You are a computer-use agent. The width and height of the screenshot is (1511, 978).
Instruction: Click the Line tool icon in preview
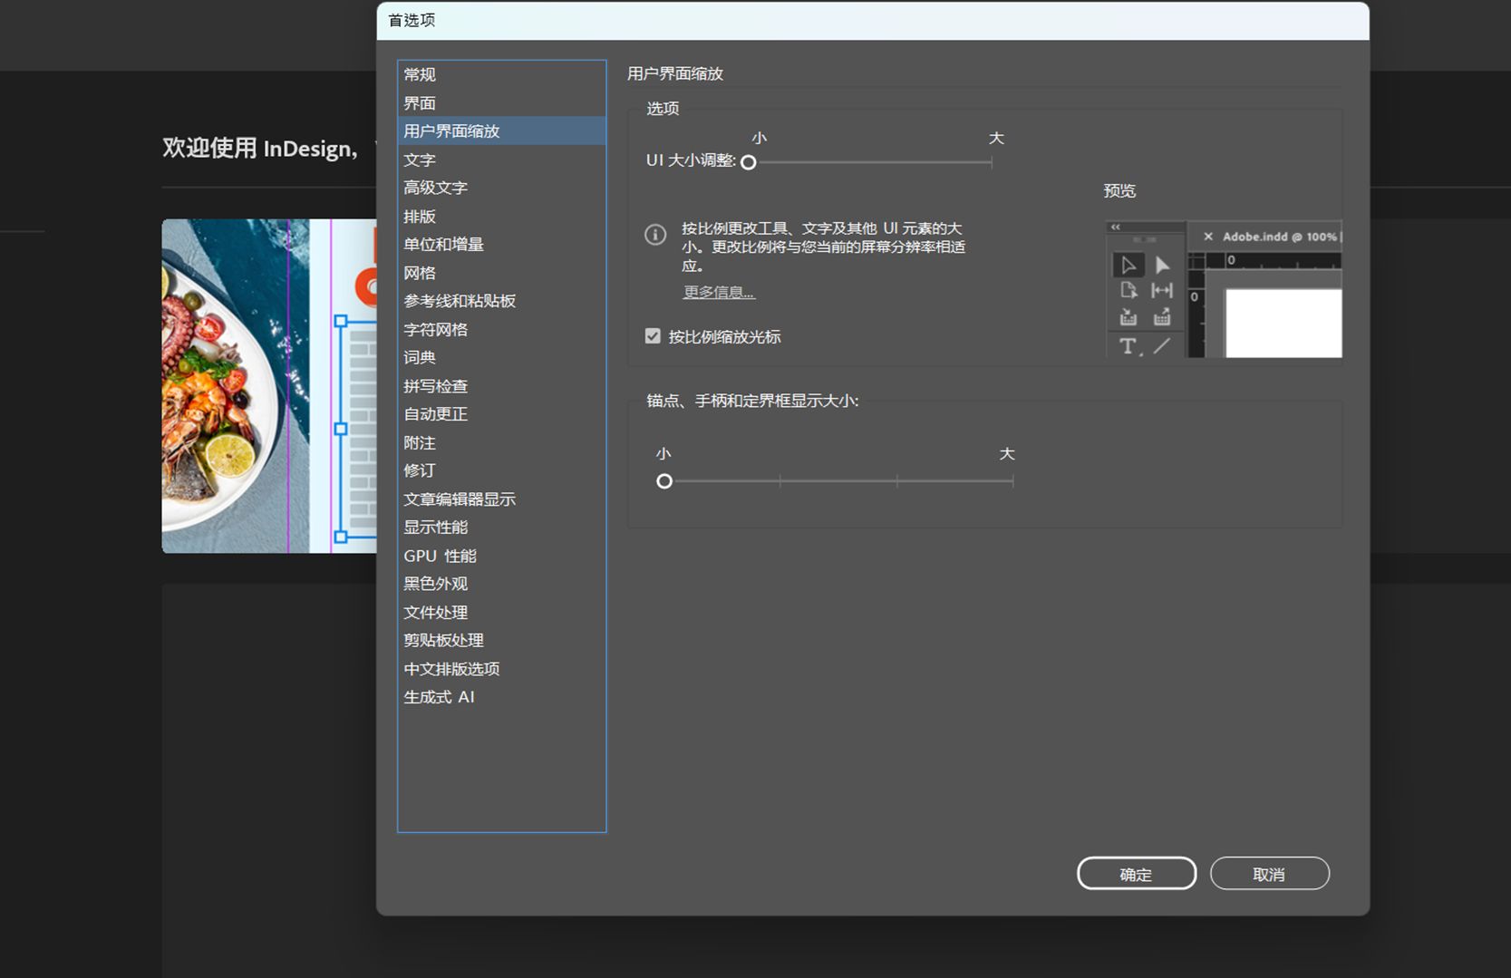1162,345
